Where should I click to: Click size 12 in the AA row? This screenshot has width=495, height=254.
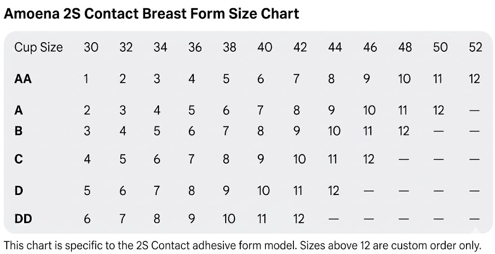tap(474, 78)
